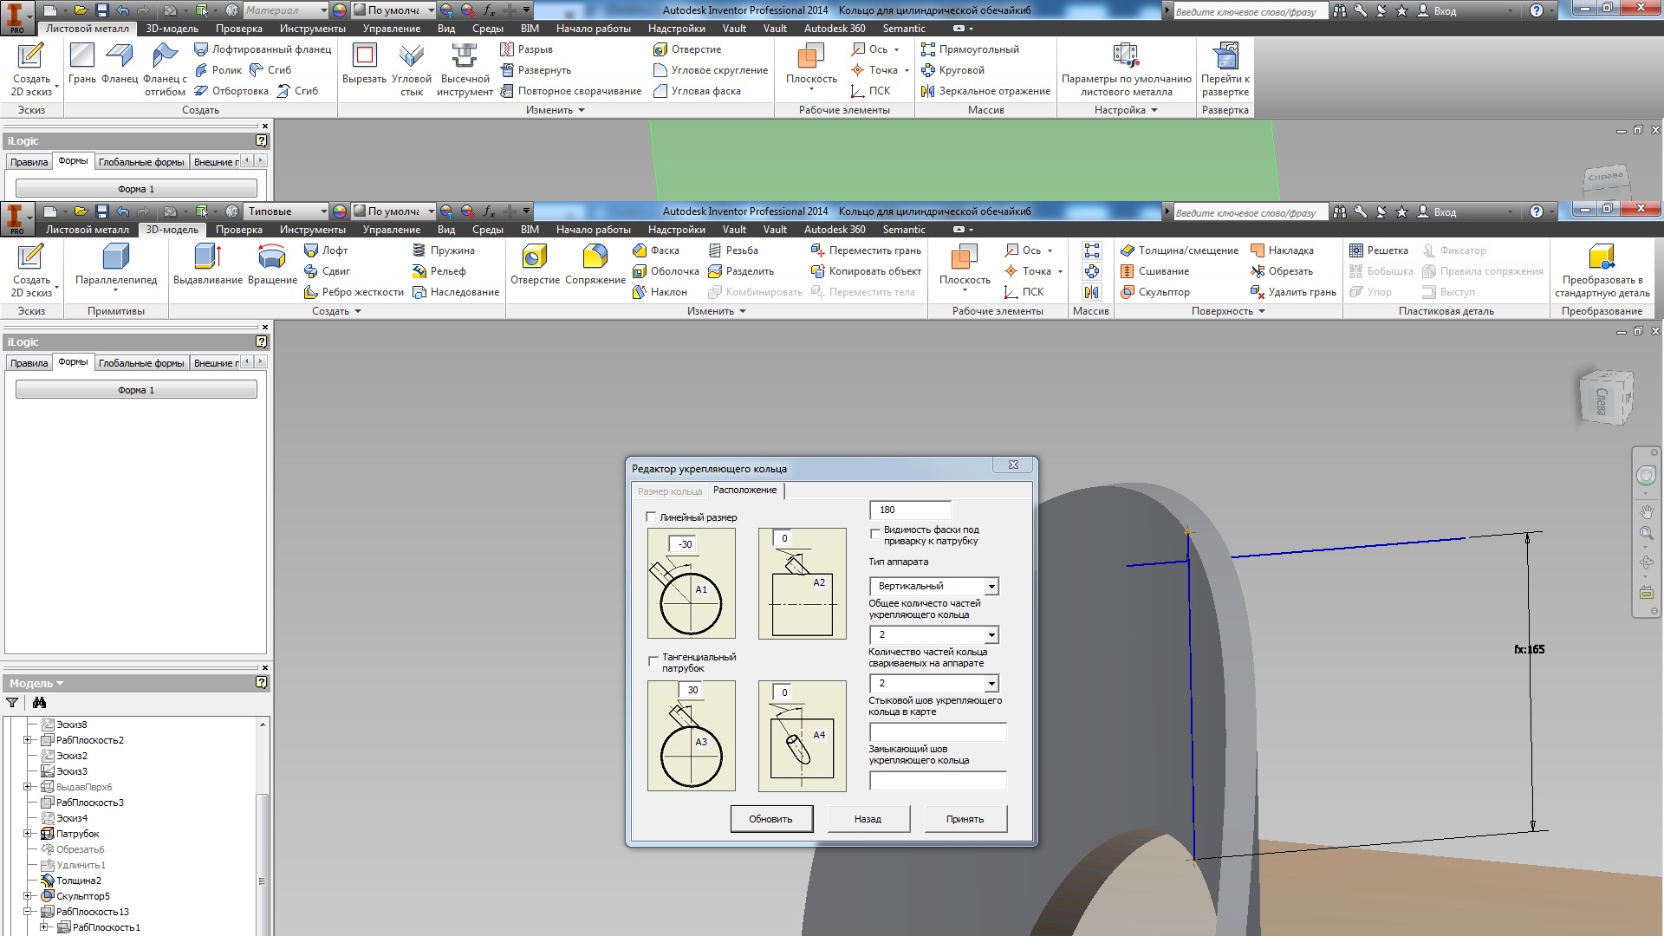Open the filter icon in Модель browser
The image size is (1664, 936).
[12, 703]
